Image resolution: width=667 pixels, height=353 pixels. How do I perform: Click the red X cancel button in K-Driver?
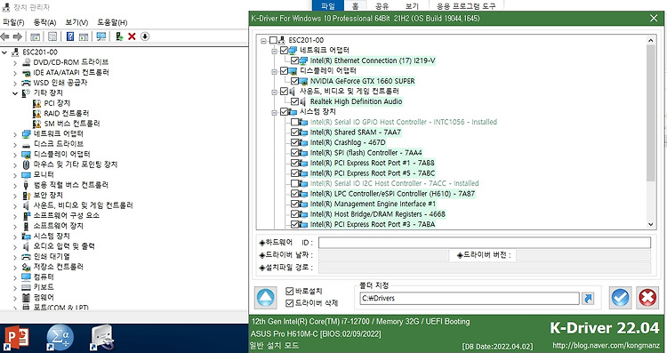[x=647, y=298]
